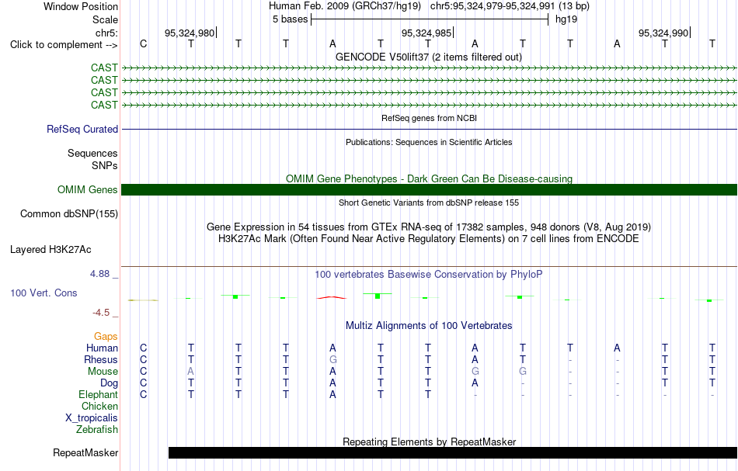This screenshot has width=738, height=471.
Task: Click the hg19 label beside scale bar
Action: tap(566, 19)
